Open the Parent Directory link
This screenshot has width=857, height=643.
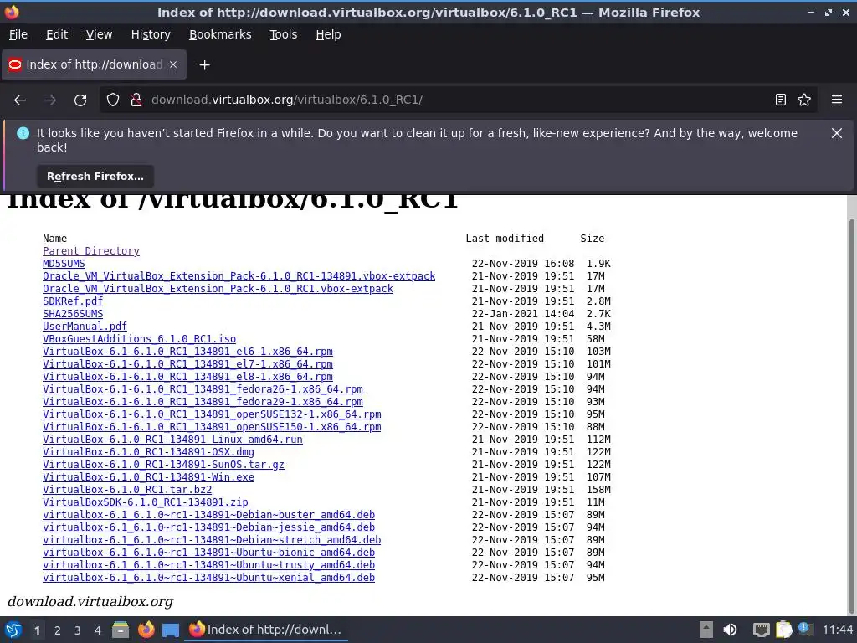(x=90, y=251)
